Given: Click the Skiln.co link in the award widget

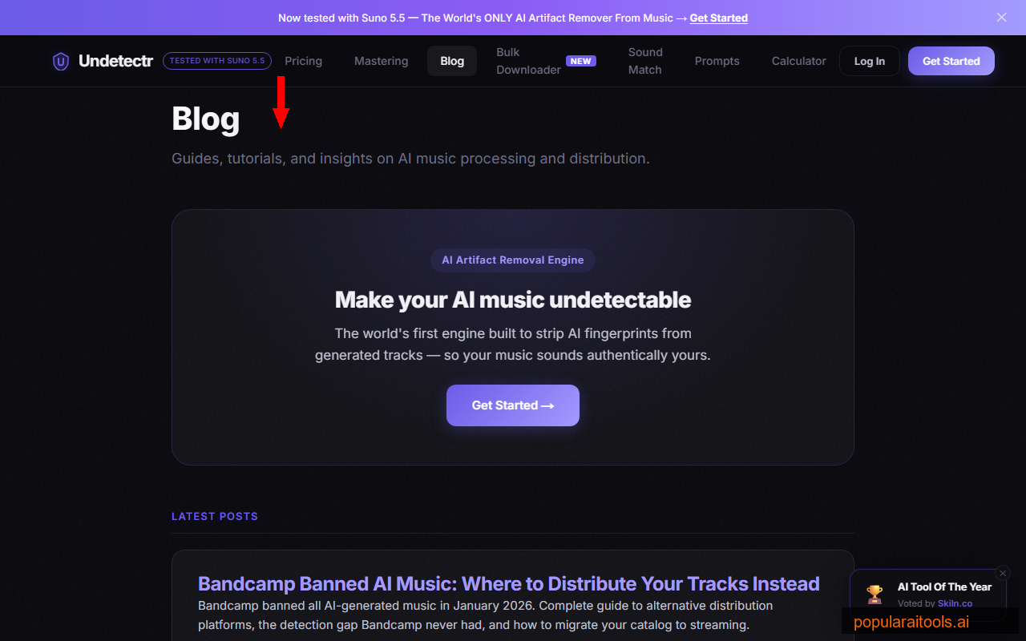Looking at the screenshot, I should click(954, 603).
